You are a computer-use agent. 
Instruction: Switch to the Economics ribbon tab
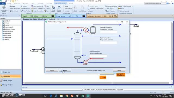17,4
